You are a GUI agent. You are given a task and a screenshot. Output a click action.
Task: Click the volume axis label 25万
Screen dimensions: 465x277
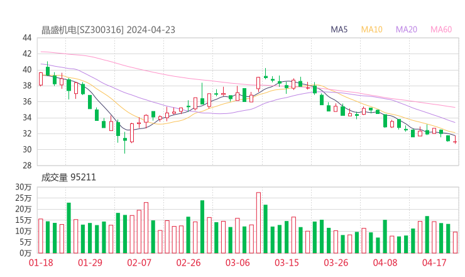23,198
